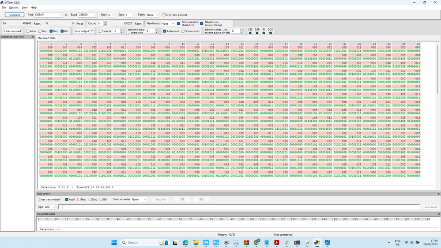This screenshot has height=248, width=441.
Task: Open the volume control in the system tray
Action: (412, 242)
